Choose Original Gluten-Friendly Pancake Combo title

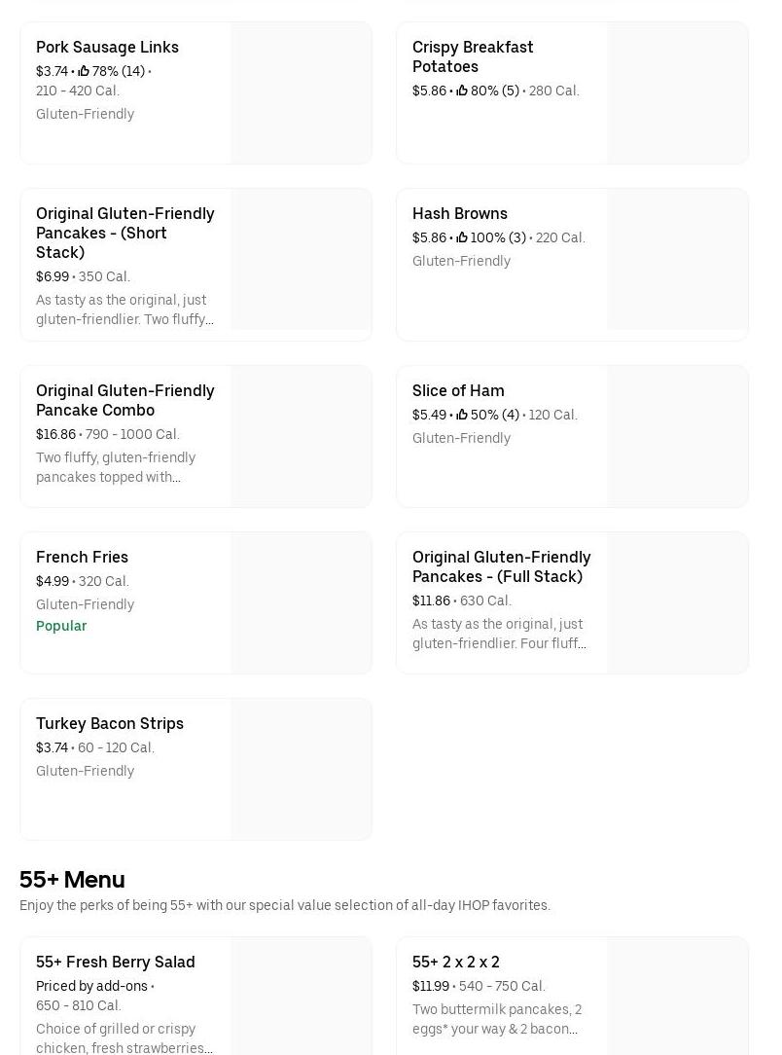point(124,400)
